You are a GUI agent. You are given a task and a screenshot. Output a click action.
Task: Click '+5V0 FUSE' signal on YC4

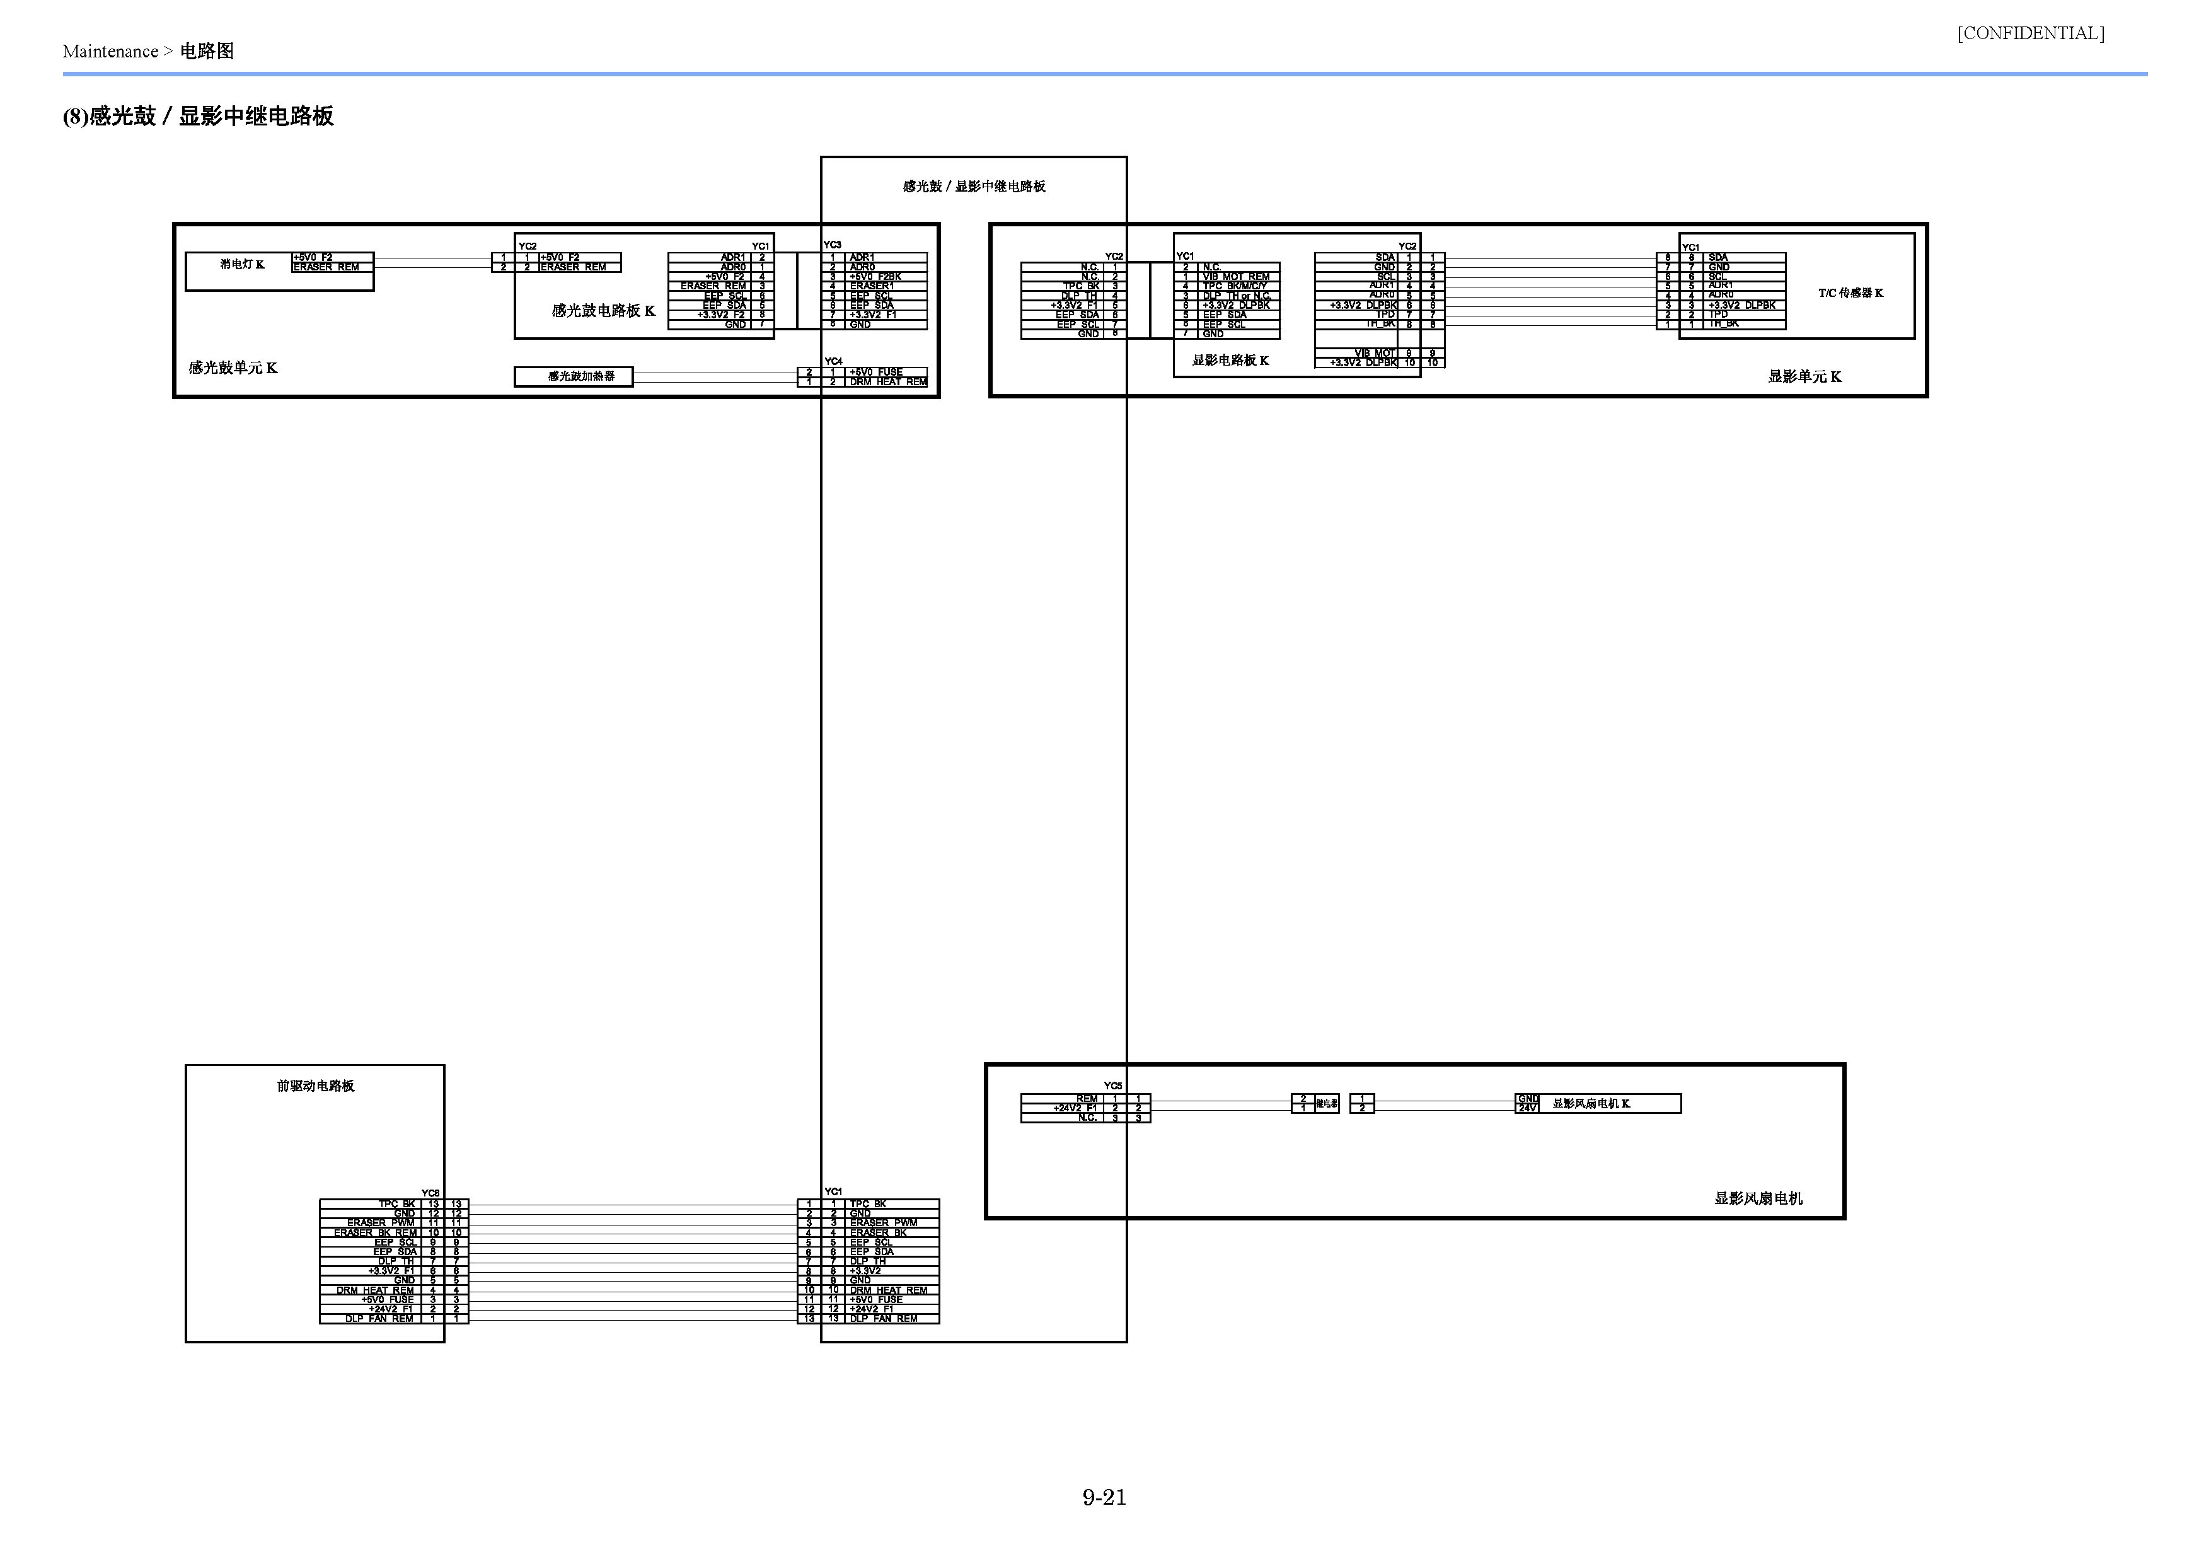coord(876,372)
